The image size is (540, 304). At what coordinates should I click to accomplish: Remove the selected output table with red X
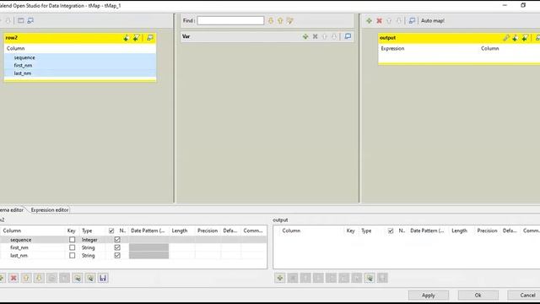coord(379,20)
